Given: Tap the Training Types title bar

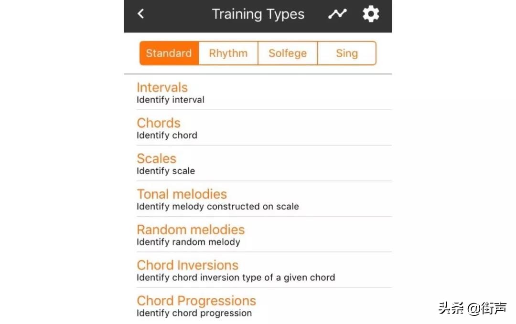Looking at the screenshot, I should click(258, 14).
